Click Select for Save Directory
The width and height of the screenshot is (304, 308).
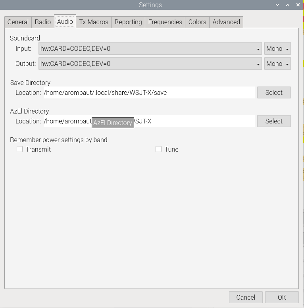[274, 92]
